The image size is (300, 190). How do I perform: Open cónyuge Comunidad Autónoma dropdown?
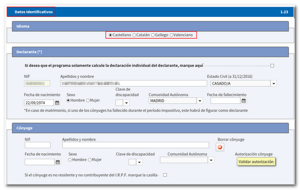211,160
